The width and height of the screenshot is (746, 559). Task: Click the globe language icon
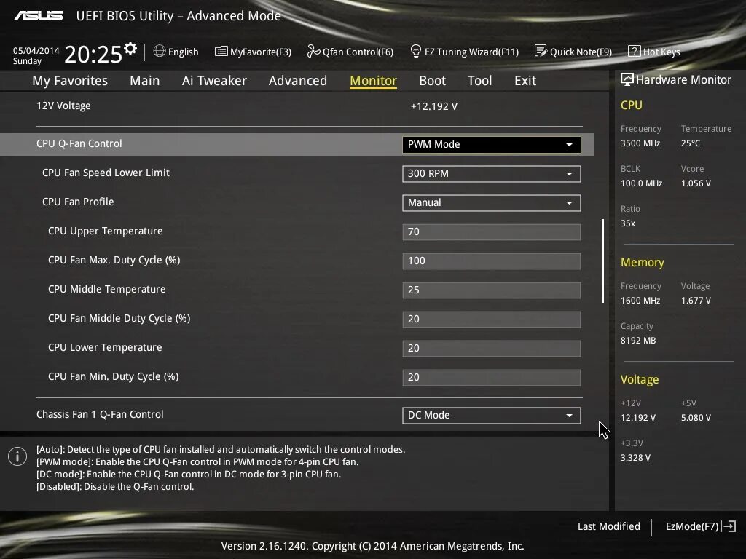tap(160, 51)
